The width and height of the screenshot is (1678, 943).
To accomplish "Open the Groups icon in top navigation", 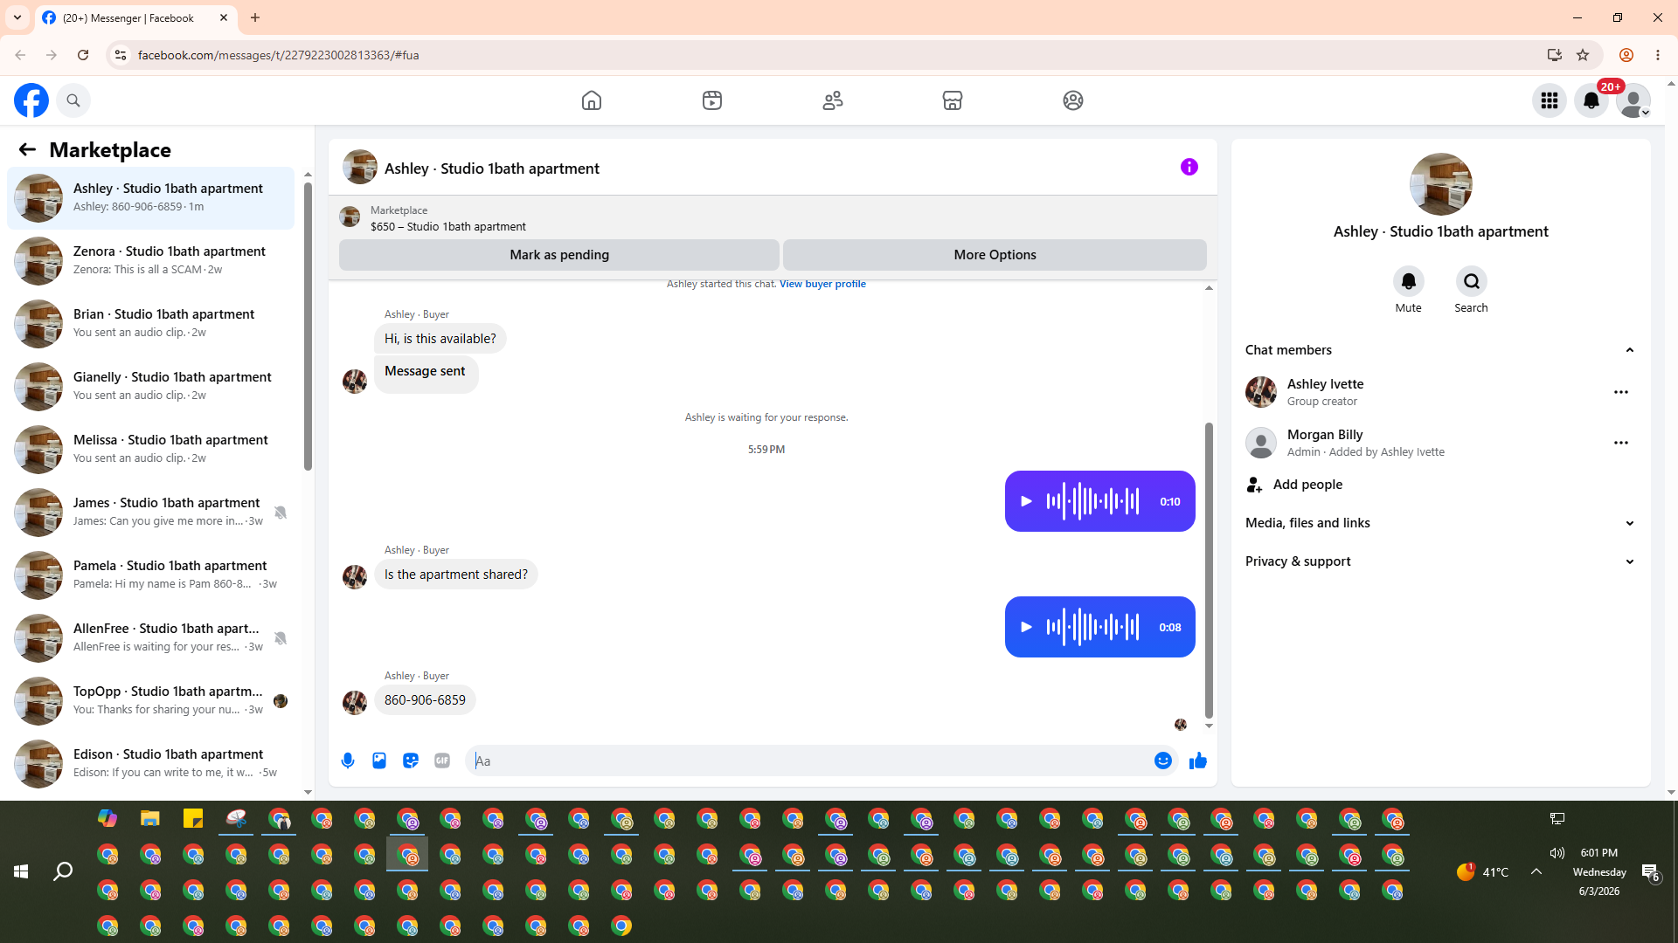I will (x=1073, y=100).
